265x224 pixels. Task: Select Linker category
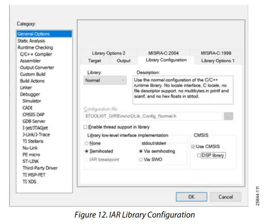[26, 87]
